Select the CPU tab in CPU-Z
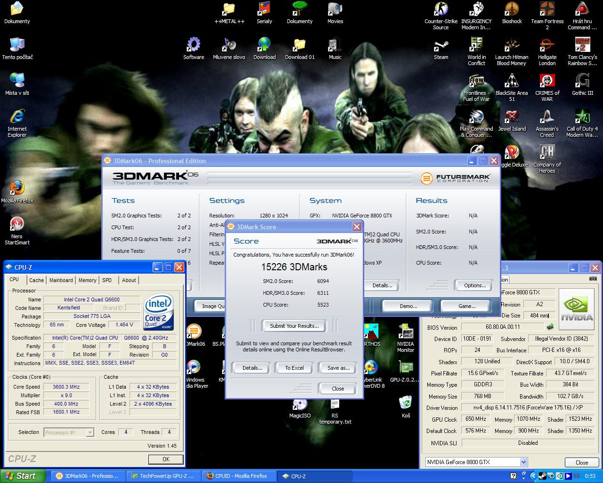The width and height of the screenshot is (603, 483). point(15,279)
